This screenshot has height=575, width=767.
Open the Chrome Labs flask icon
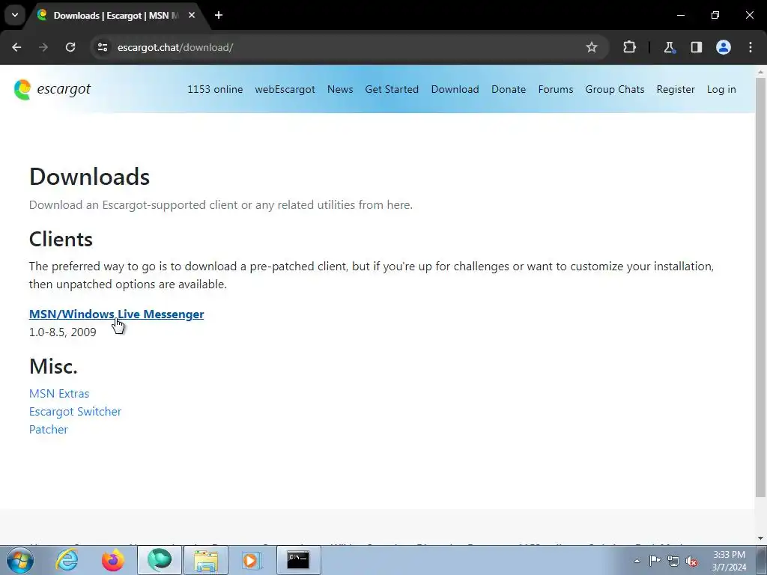pyautogui.click(x=669, y=47)
